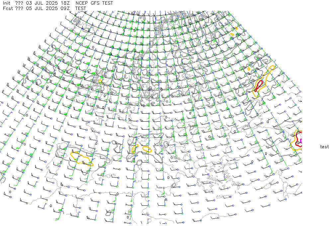
Task: Select the elongated red contour in northeast Russia area
Action: coord(259,85)
